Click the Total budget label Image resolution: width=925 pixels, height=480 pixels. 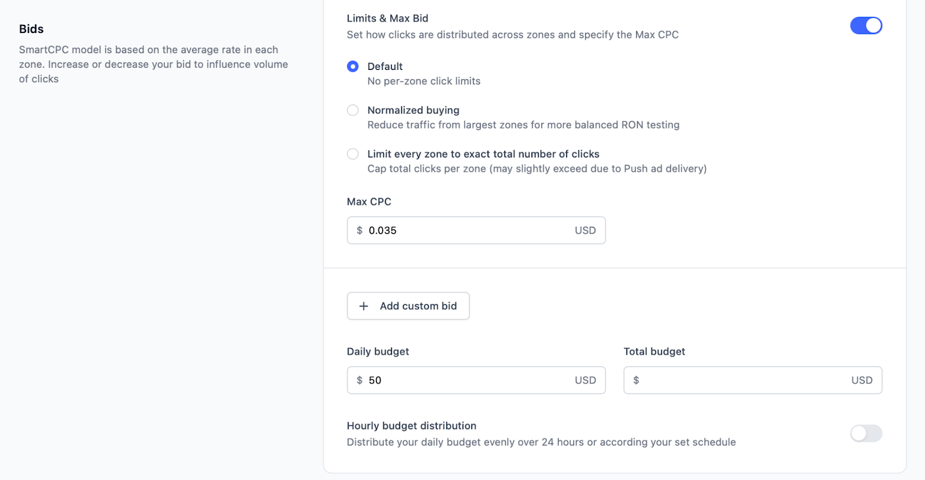[x=654, y=352]
